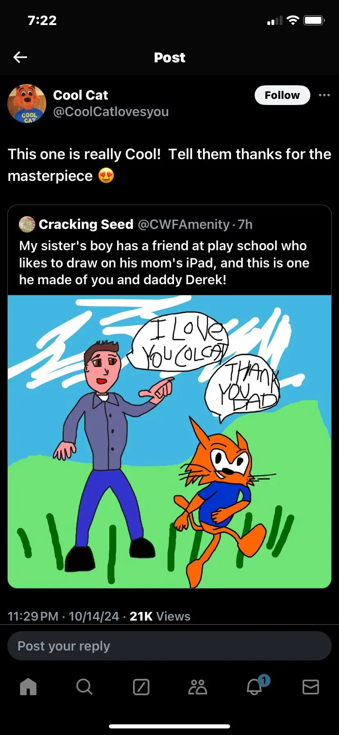Open the three-dot more options menu
Image resolution: width=339 pixels, height=735 pixels.
tap(324, 95)
